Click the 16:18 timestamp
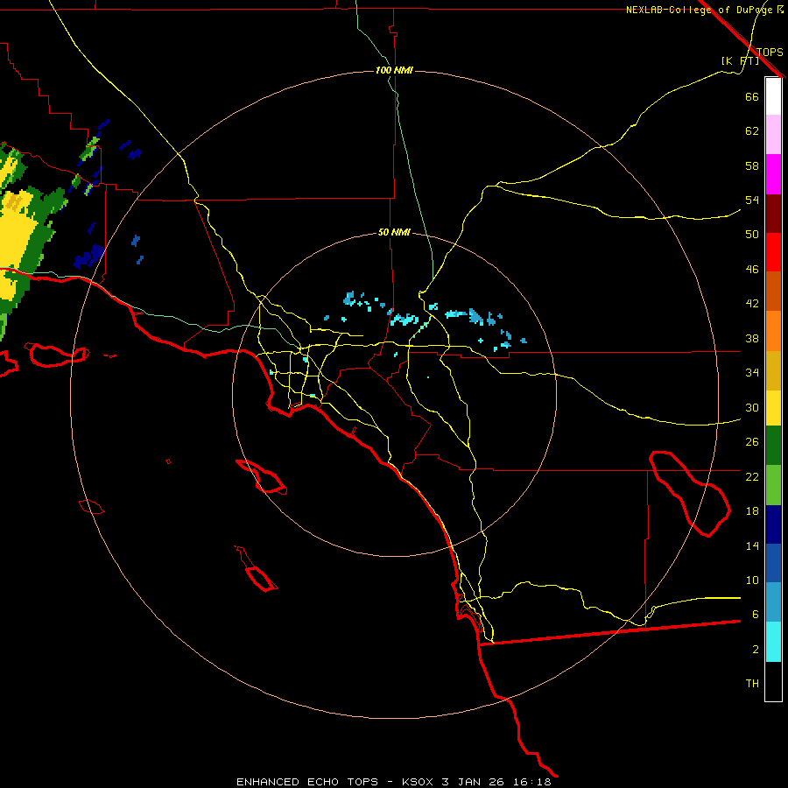The width and height of the screenshot is (788, 788). tap(532, 782)
